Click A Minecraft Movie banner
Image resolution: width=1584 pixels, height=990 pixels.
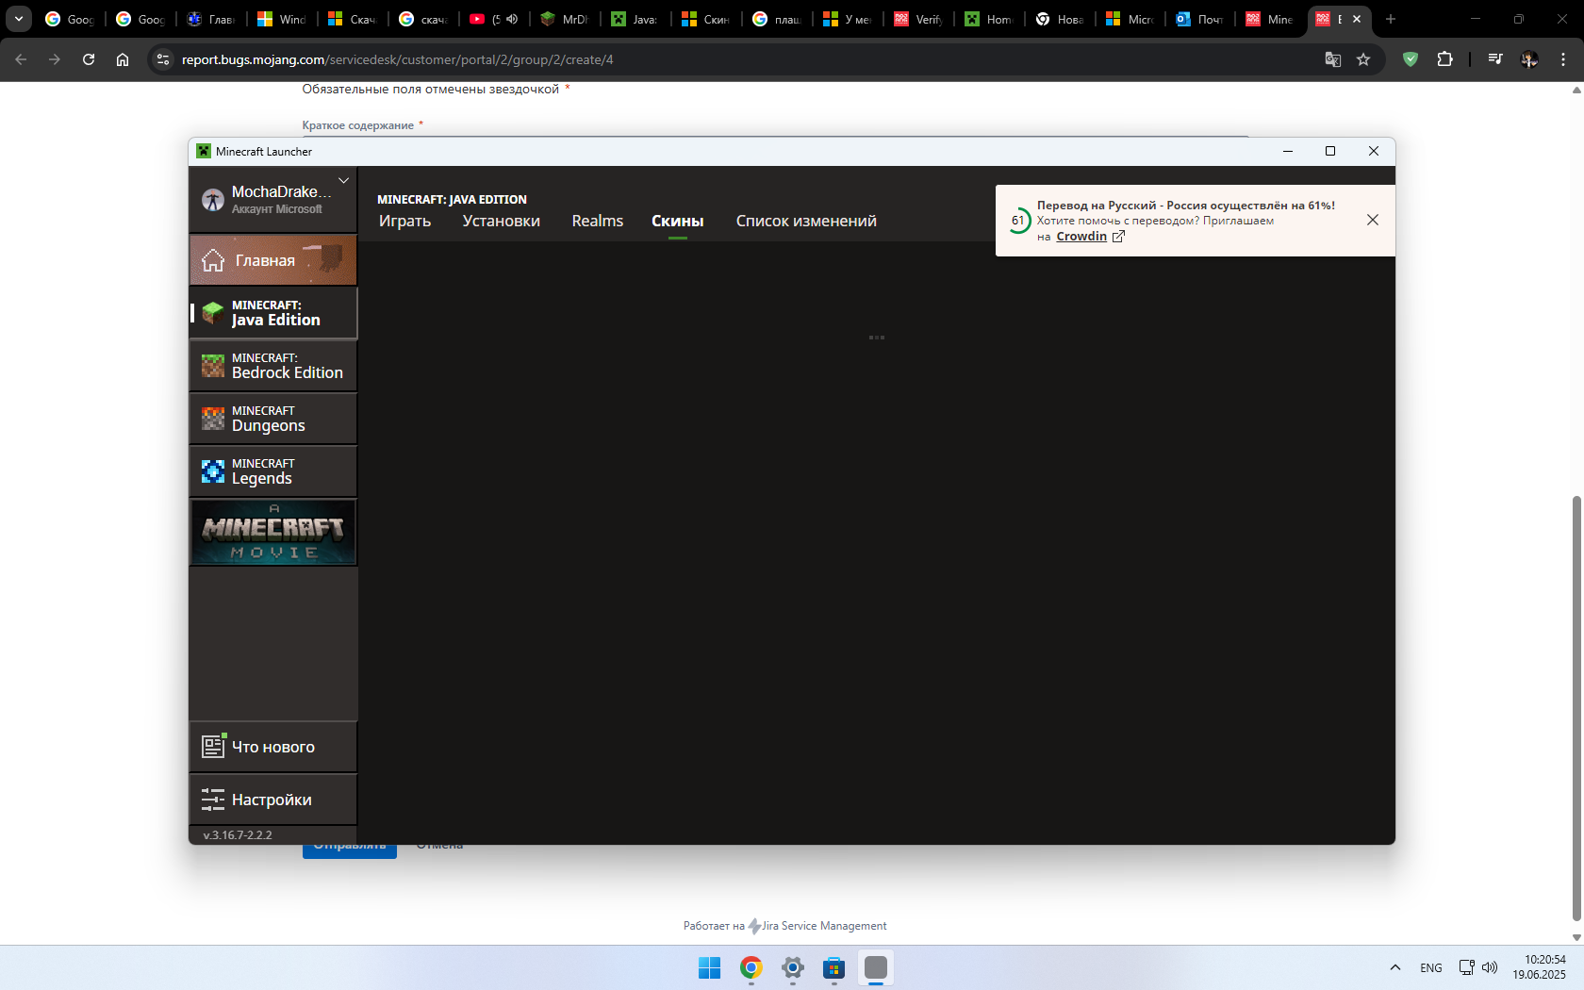click(273, 533)
